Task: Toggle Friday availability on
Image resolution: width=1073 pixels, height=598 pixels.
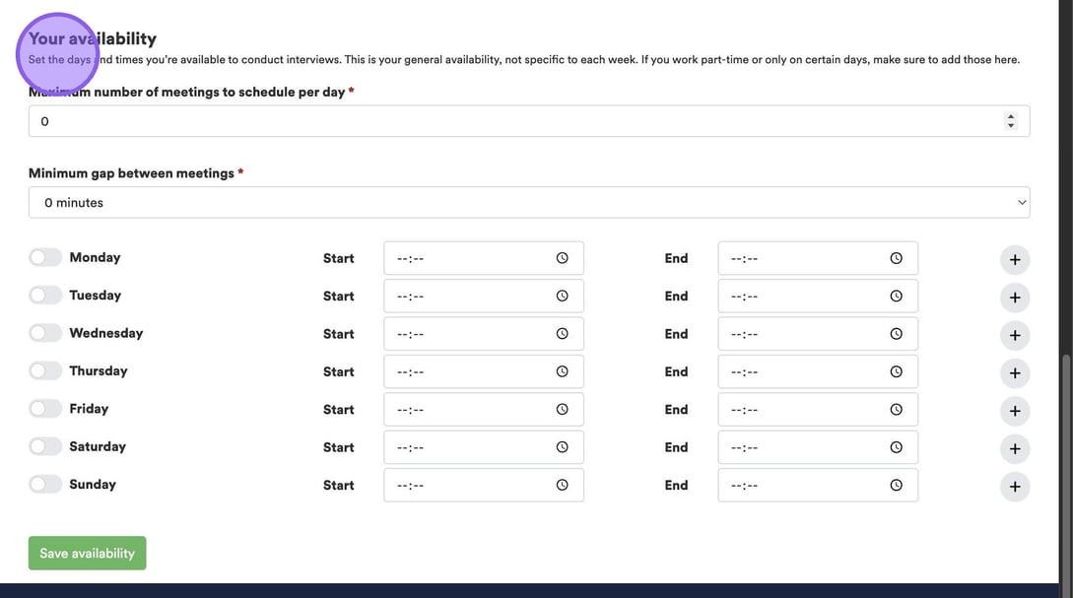Action: [45, 409]
